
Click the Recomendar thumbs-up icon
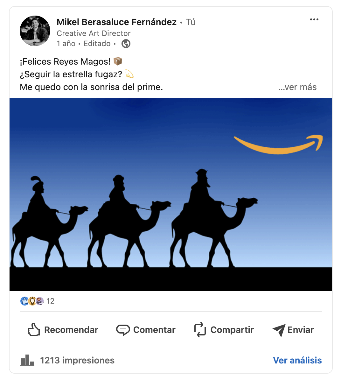pyautogui.click(x=33, y=330)
